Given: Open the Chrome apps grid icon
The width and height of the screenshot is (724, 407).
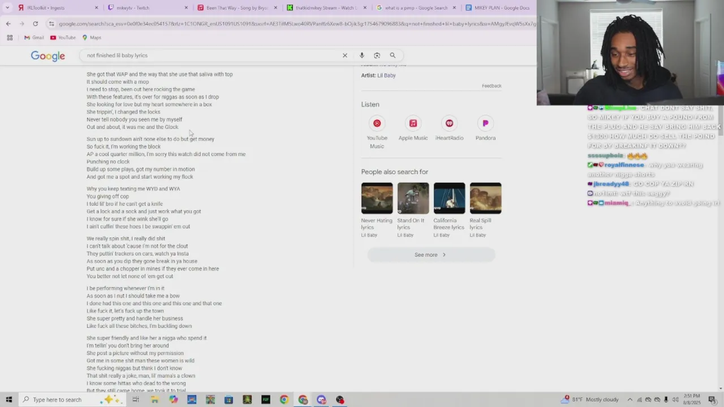Looking at the screenshot, I should pyautogui.click(x=10, y=37).
